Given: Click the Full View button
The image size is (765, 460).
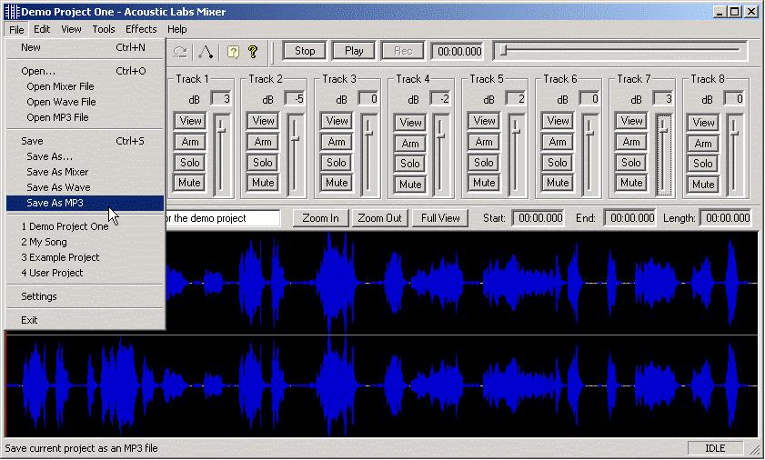Looking at the screenshot, I should (x=440, y=218).
